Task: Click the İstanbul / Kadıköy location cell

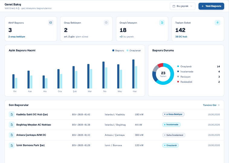Action: pyautogui.click(x=115, y=114)
